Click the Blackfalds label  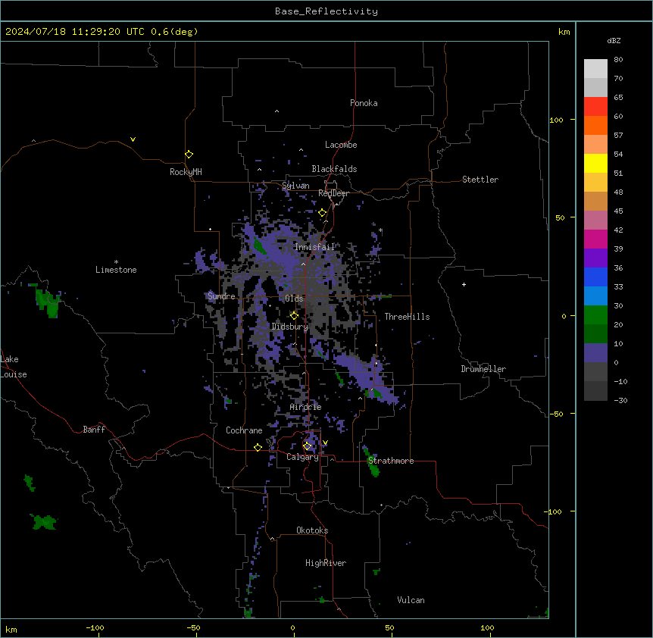334,169
